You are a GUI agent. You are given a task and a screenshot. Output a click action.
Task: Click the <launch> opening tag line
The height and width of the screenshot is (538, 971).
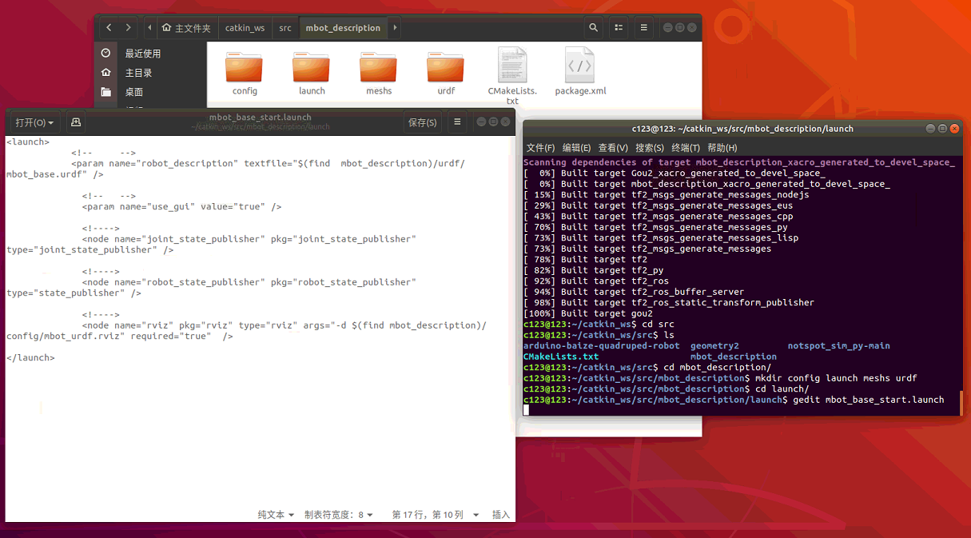tap(28, 141)
